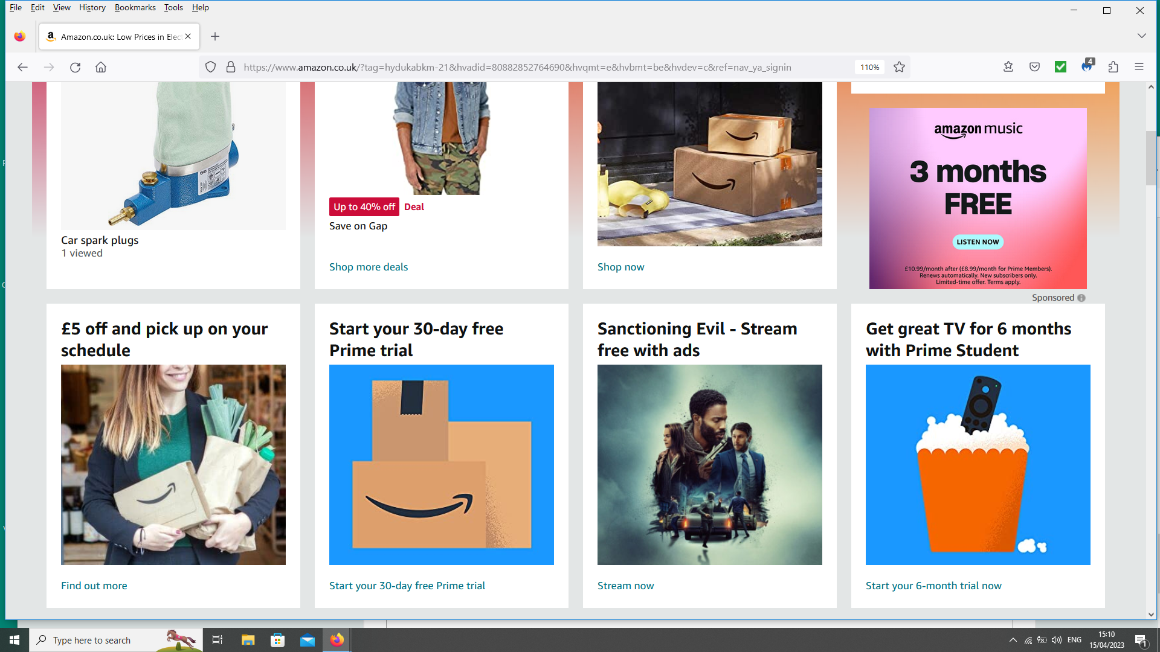The image size is (1160, 652).
Task: Open tracking protection shield panel
Action: 210,67
